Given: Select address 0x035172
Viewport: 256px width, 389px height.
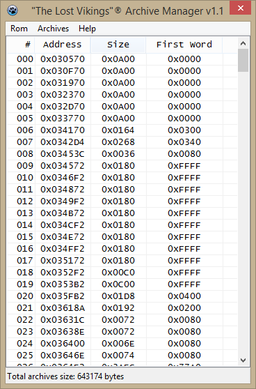Looking at the screenshot, I should [x=63, y=261].
